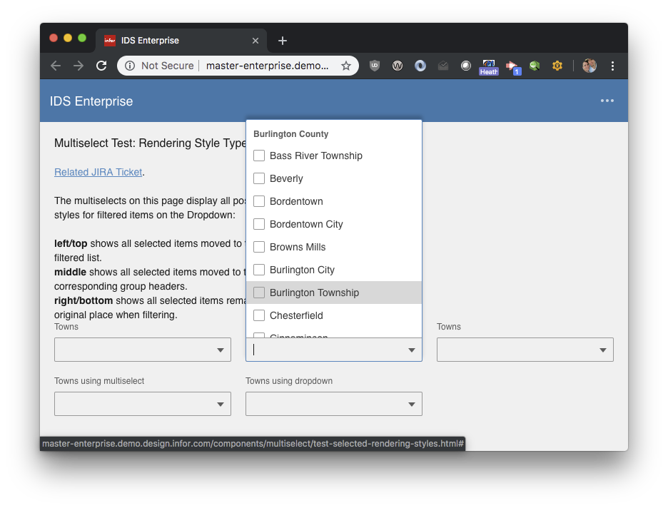Click the bold left/top description text
Image resolution: width=668 pixels, height=508 pixels.
(x=71, y=243)
